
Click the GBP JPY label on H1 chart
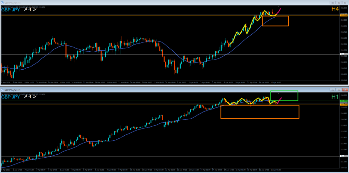point(11,97)
